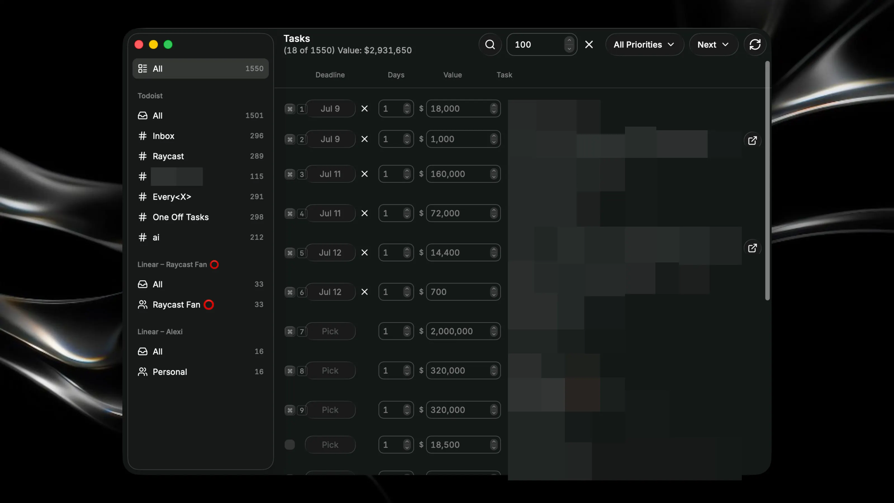Click Pick deadline on the $18,500 row
Screen dimensions: 894x503
[330, 444]
